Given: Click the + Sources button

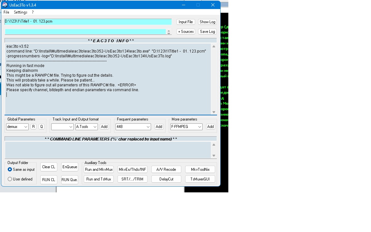Looking at the screenshot, I should [185, 32].
